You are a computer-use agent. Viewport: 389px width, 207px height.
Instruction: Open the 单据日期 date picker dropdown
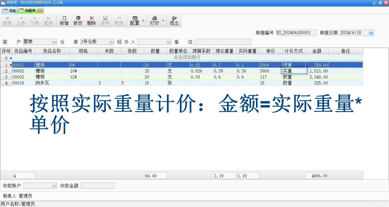coord(371,33)
